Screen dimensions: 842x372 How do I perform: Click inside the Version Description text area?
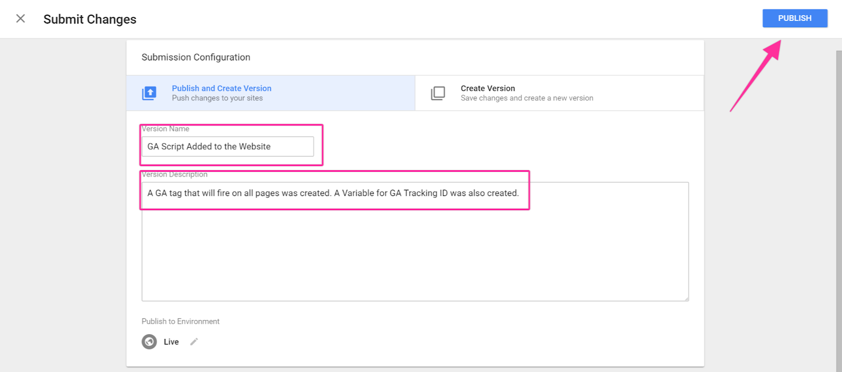tap(415, 247)
